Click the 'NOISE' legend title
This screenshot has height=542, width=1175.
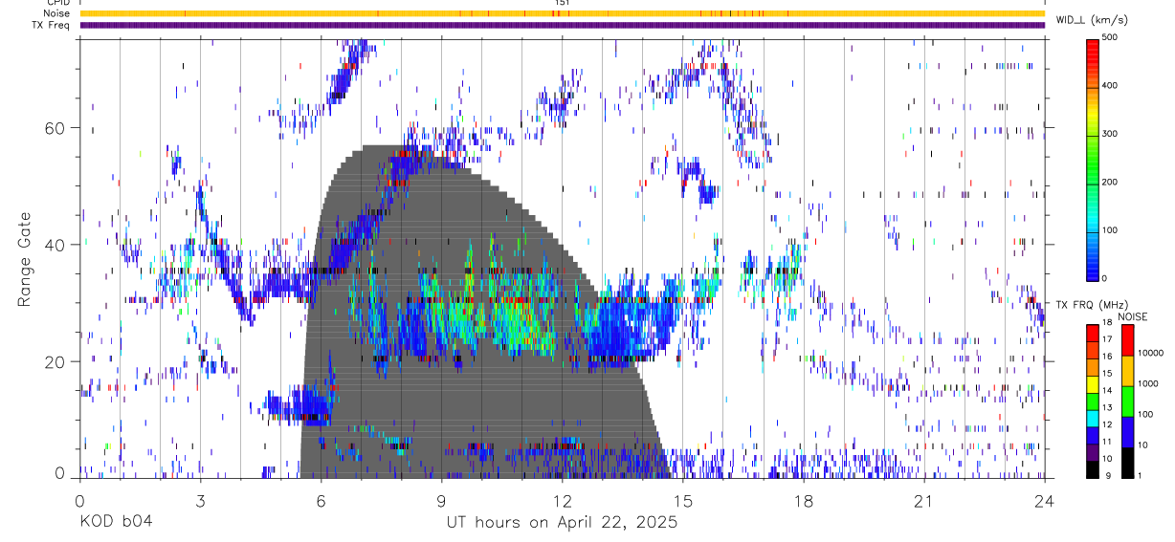[1133, 316]
